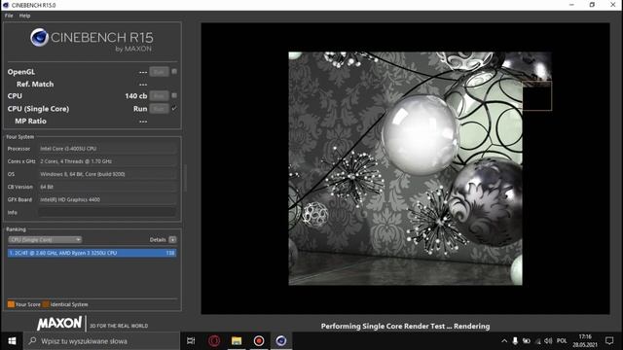Open the Windows Start menu
This screenshot has height=350, width=623.
12,341
